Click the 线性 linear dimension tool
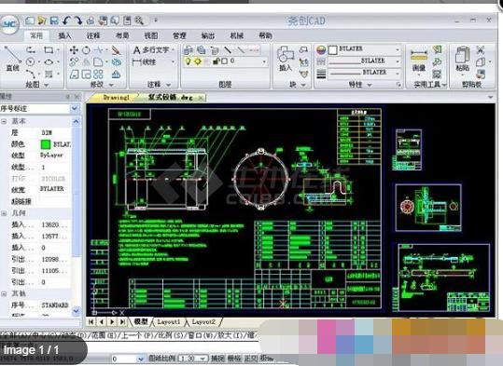Viewport: 503px width, 366px height. pos(145,62)
